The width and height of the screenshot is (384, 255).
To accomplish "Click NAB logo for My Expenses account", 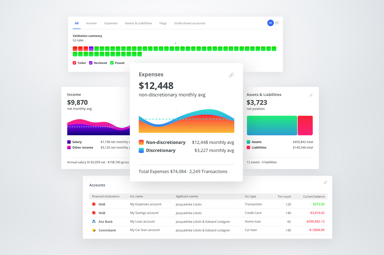I will click(94, 204).
